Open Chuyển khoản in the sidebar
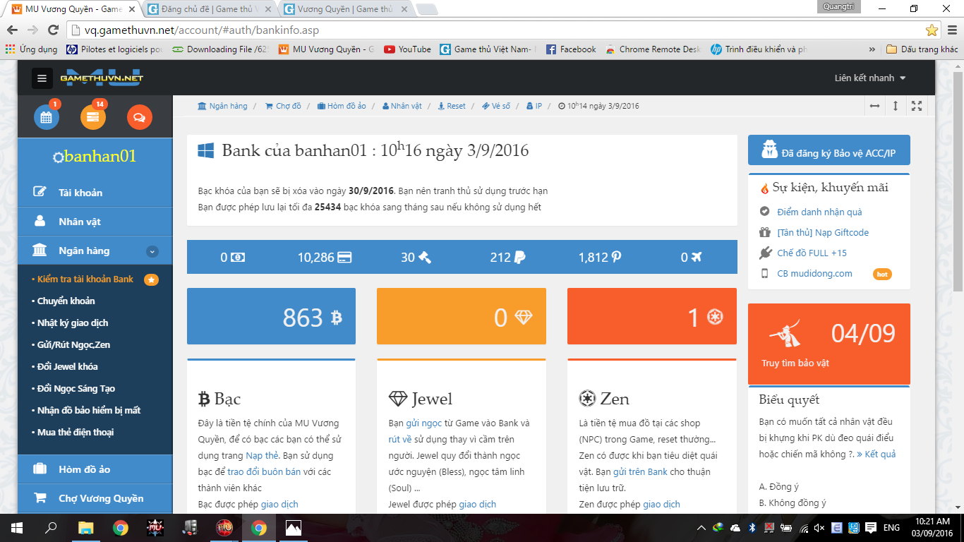This screenshot has width=964, height=542. point(66,301)
